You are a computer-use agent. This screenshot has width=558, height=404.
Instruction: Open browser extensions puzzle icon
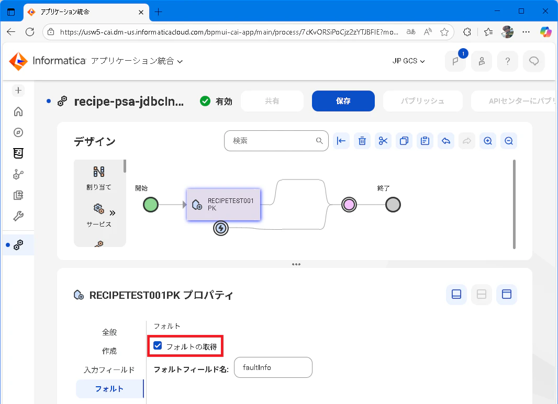coord(467,32)
